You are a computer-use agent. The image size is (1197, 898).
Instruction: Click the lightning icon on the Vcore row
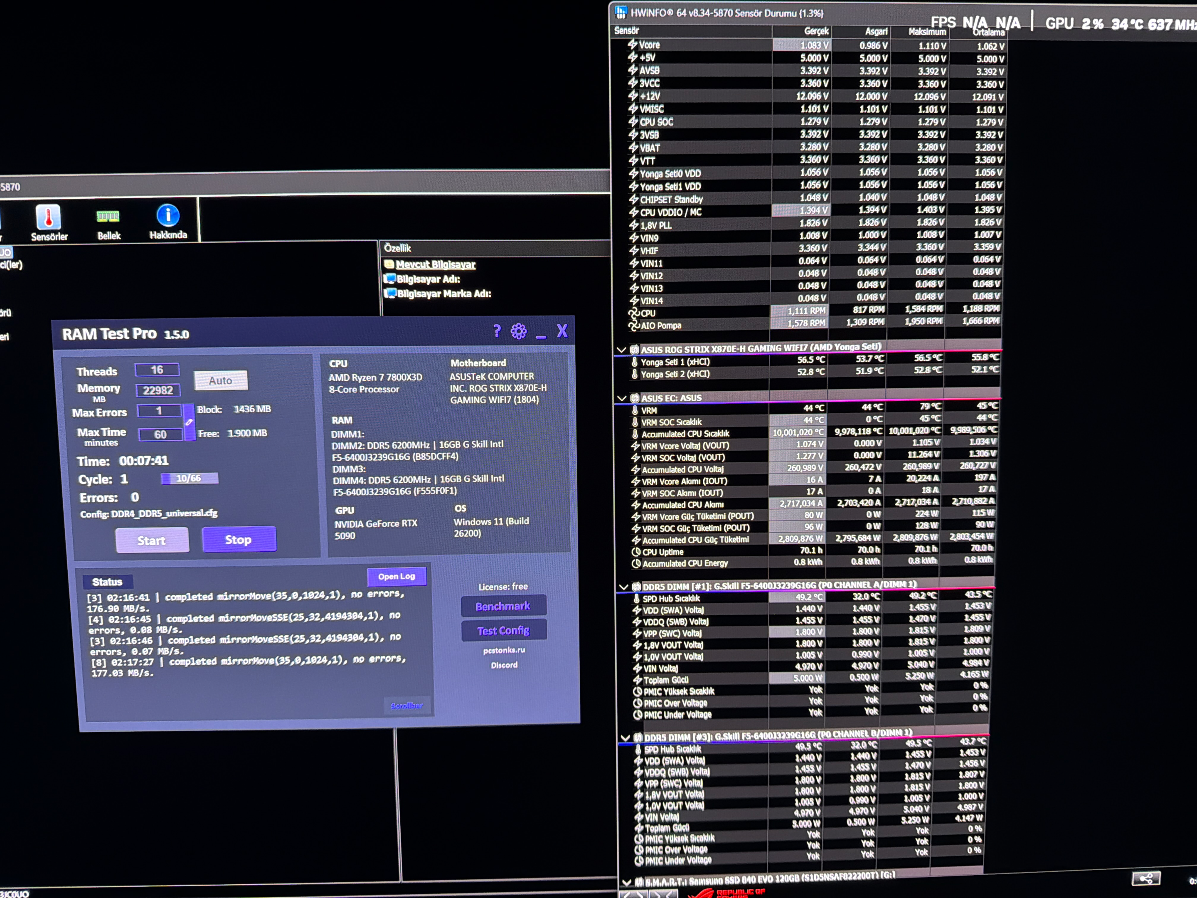pyautogui.click(x=632, y=44)
